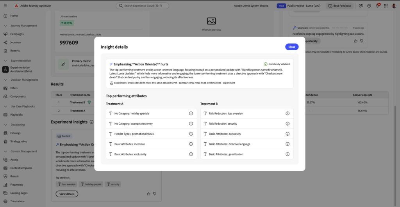The width and height of the screenshot is (400, 207).
Task: Collapse the Experimentation section
Action: (x=5, y=60)
